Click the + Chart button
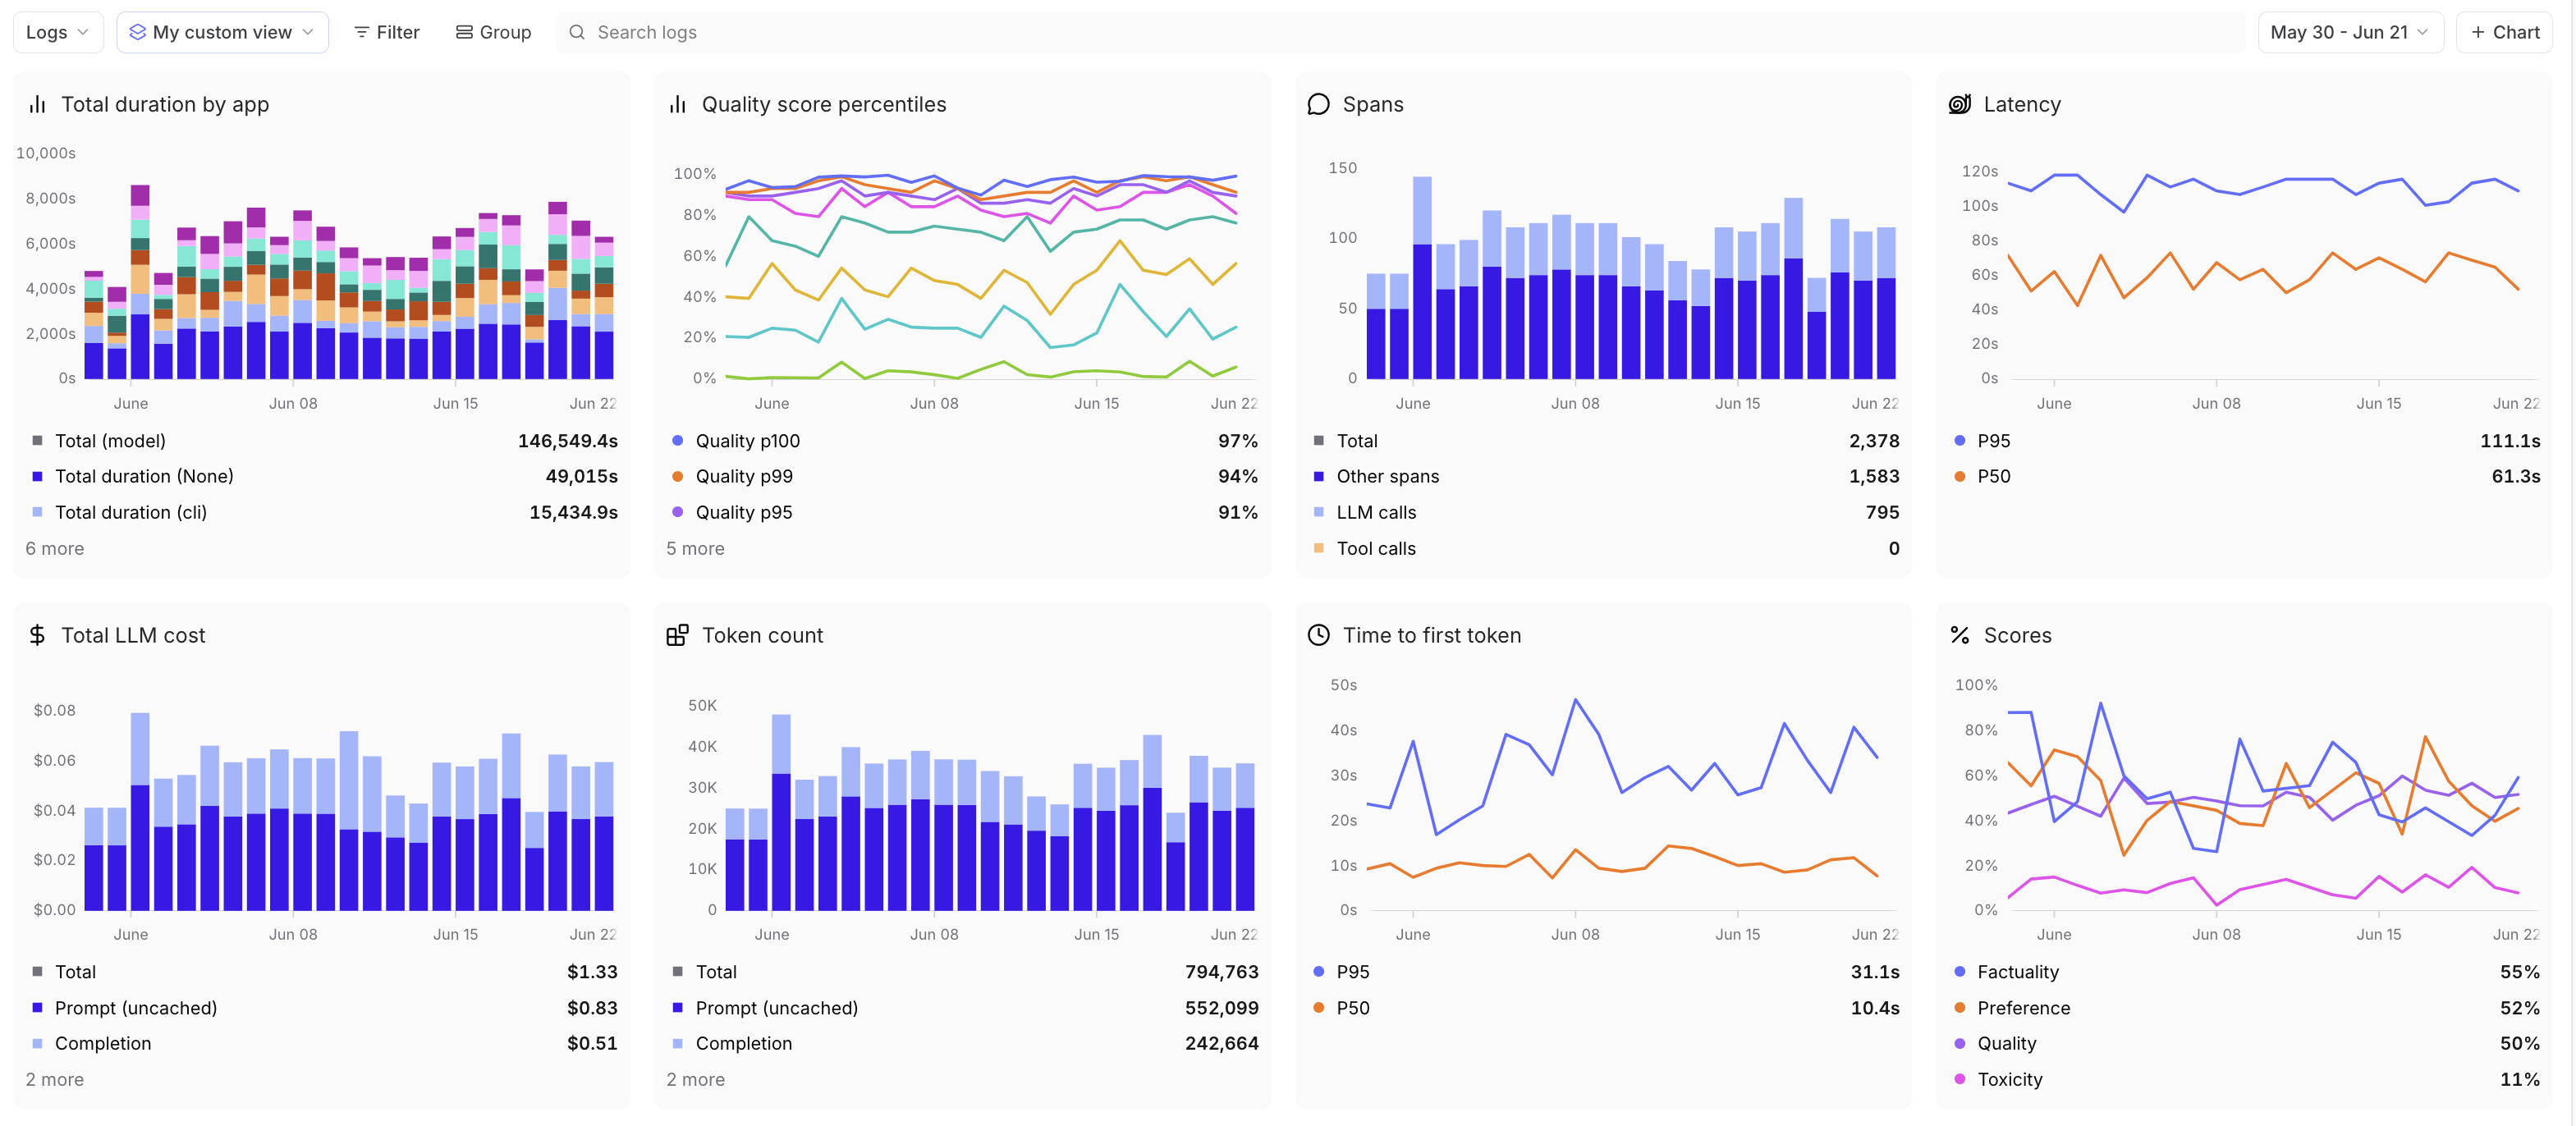This screenshot has height=1126, width=2576. pyautogui.click(x=2504, y=32)
